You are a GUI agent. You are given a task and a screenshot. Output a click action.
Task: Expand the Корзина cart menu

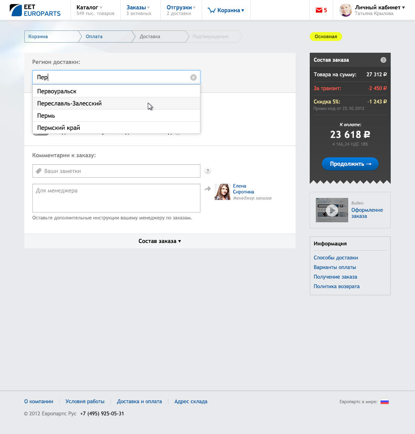[x=226, y=11]
